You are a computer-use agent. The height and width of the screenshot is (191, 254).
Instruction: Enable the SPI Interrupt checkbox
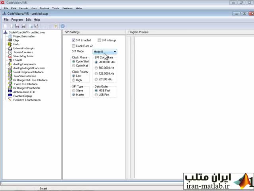point(99,40)
